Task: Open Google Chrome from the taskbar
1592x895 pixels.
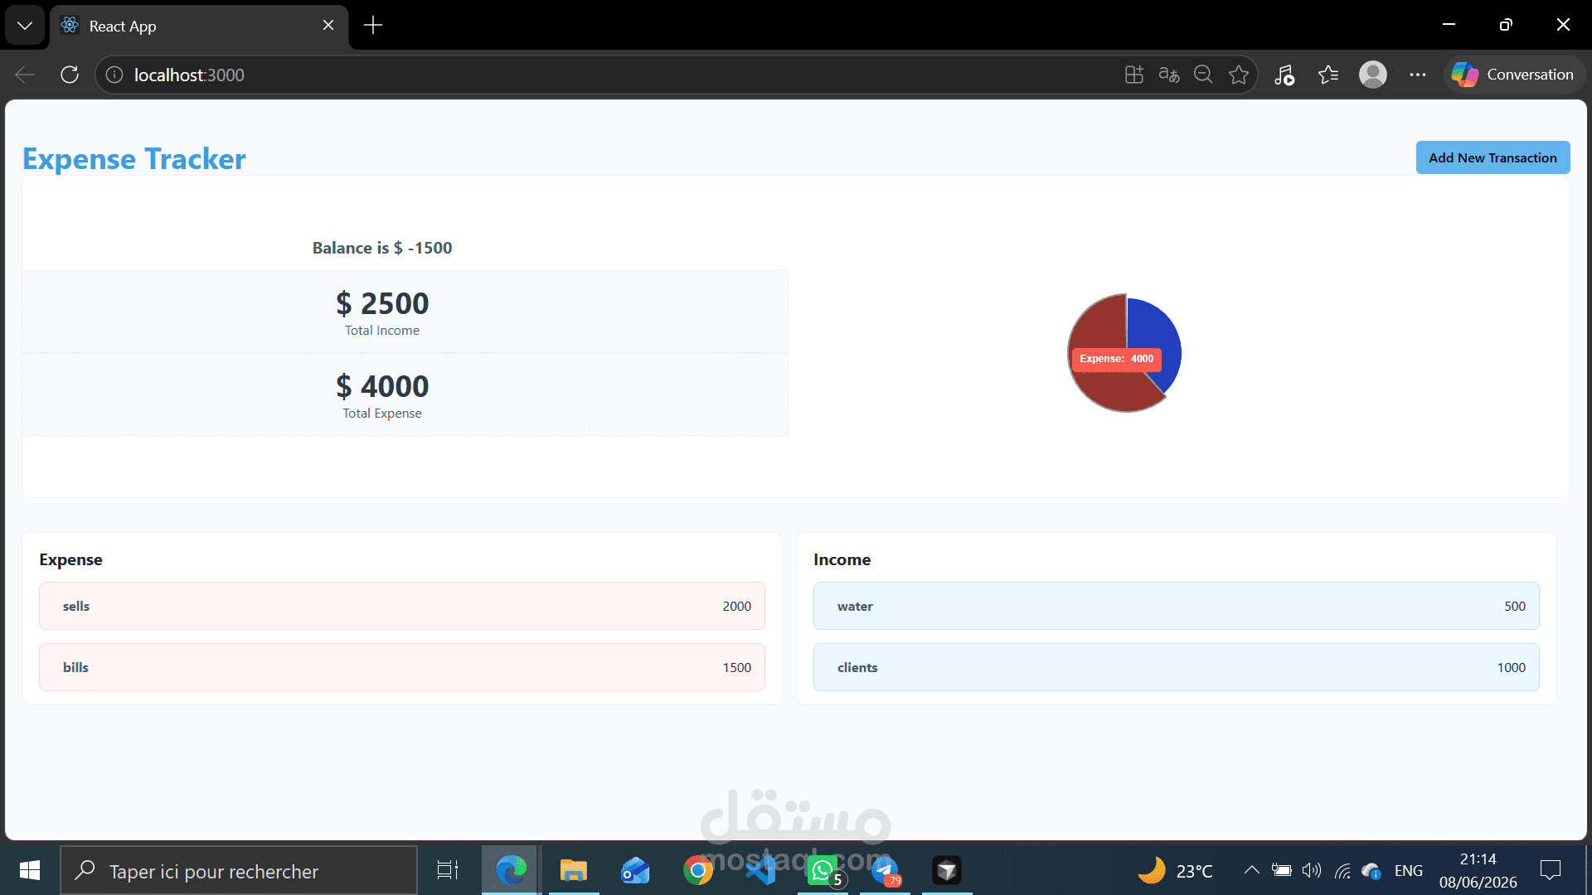Action: (x=698, y=870)
